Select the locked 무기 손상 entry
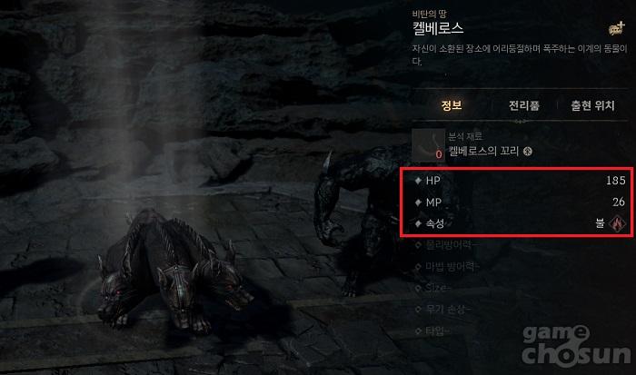 coord(443,310)
